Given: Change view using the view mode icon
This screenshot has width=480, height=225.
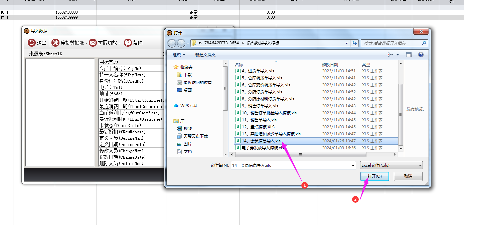Looking at the screenshot, I should tap(390, 55).
